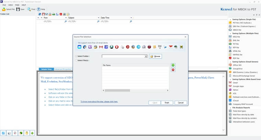This screenshot has height=140, width=261.
Task: Choose HTML file saving option
Action: (x=235, y=51)
